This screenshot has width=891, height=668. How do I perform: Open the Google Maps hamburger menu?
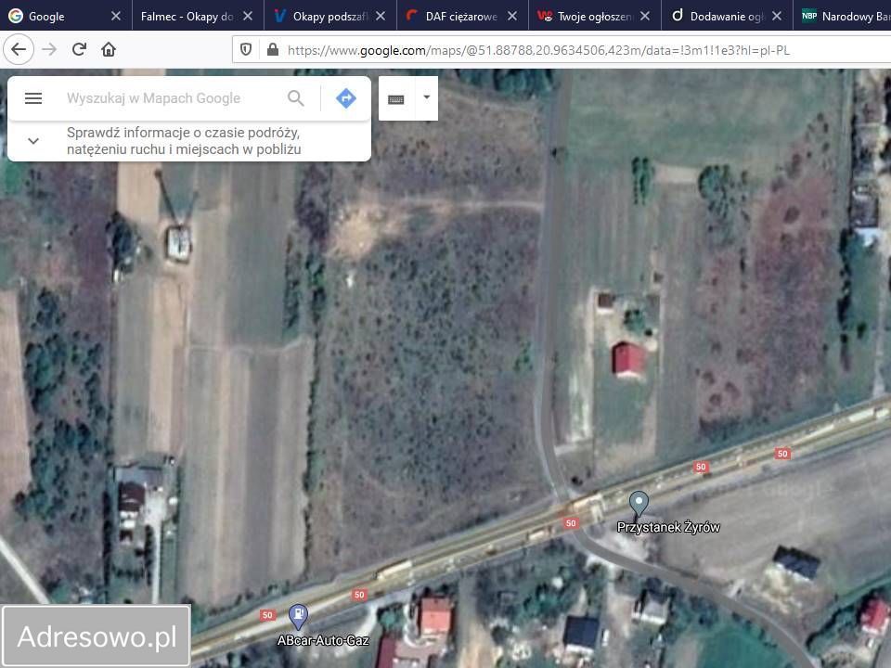(33, 98)
